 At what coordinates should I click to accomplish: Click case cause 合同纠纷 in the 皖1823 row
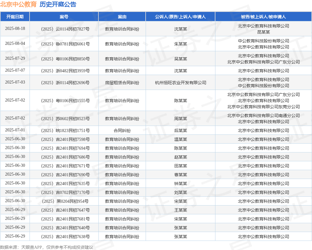[x=122, y=130]
